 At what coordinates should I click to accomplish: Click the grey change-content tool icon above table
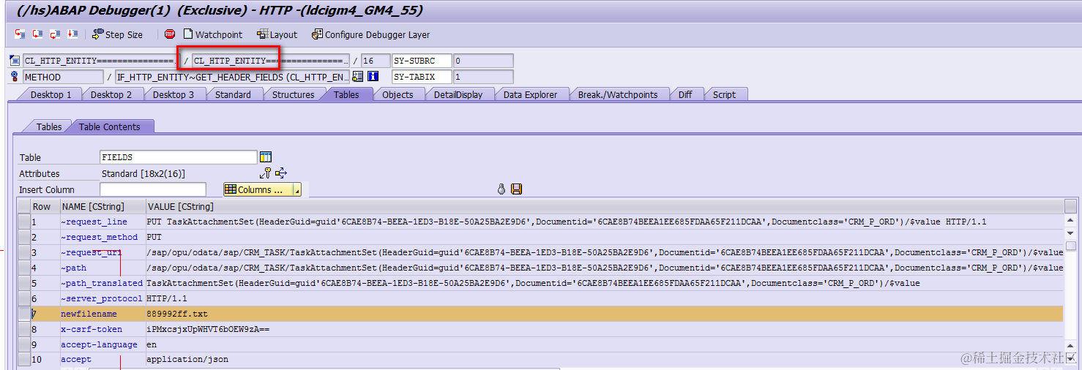click(501, 189)
